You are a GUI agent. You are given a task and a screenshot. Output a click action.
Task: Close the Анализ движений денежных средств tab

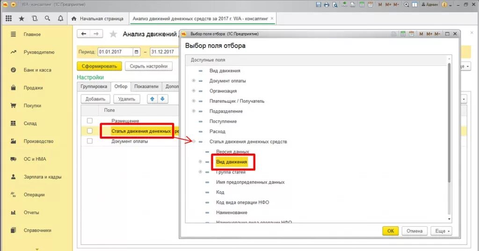tap(272, 19)
